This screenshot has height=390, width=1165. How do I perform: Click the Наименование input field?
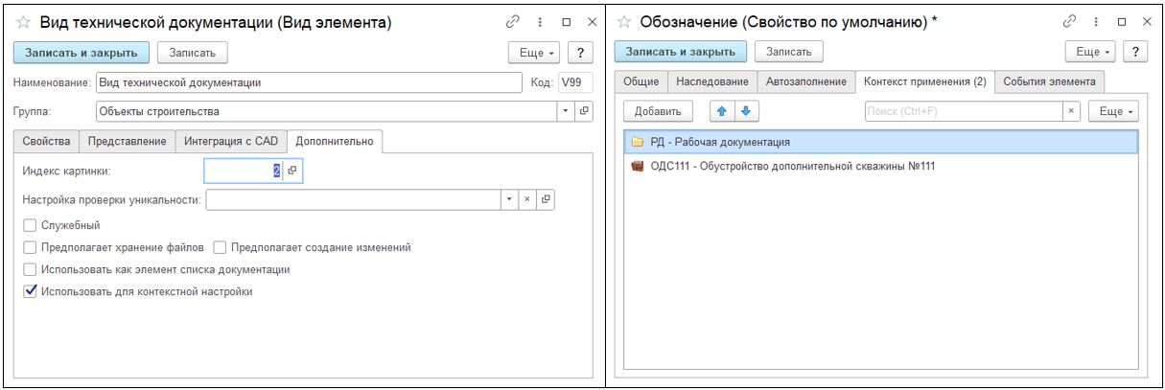[x=308, y=82]
